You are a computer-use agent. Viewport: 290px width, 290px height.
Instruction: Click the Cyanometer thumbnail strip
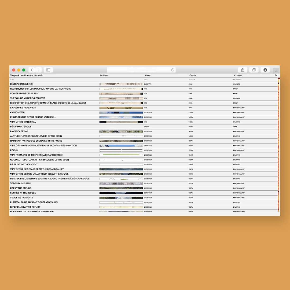[x=121, y=113]
